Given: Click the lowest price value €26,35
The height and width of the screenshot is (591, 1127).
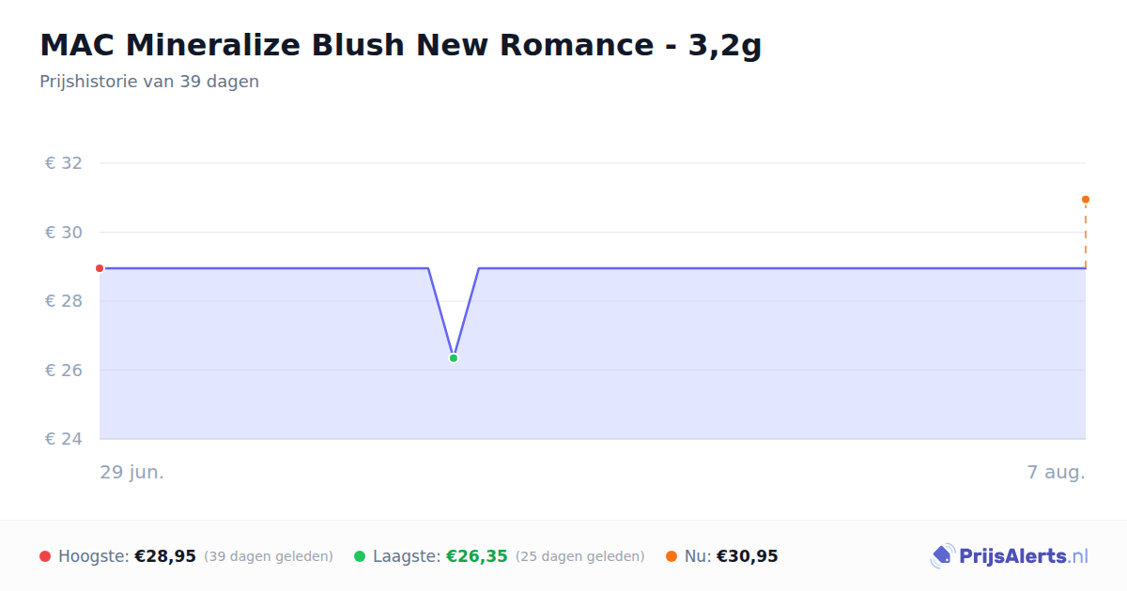Looking at the screenshot, I should tap(477, 556).
